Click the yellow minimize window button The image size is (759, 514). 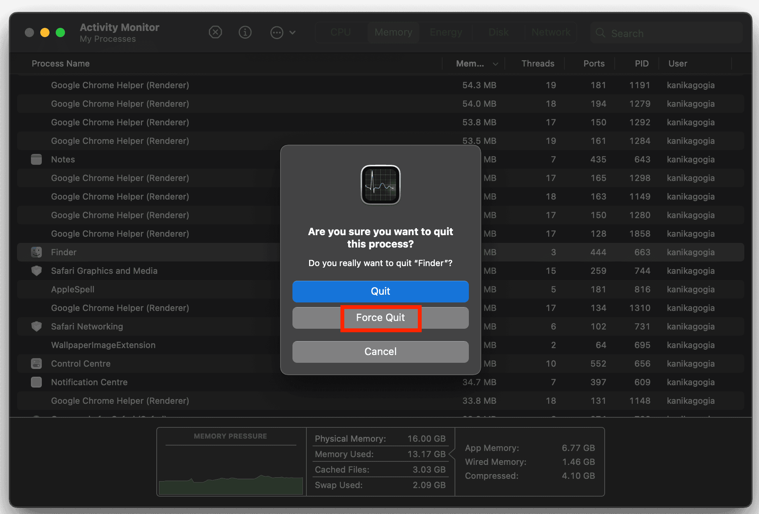pyautogui.click(x=45, y=32)
